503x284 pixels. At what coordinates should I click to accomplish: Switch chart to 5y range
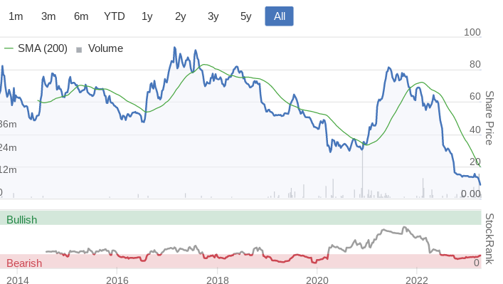(x=245, y=16)
